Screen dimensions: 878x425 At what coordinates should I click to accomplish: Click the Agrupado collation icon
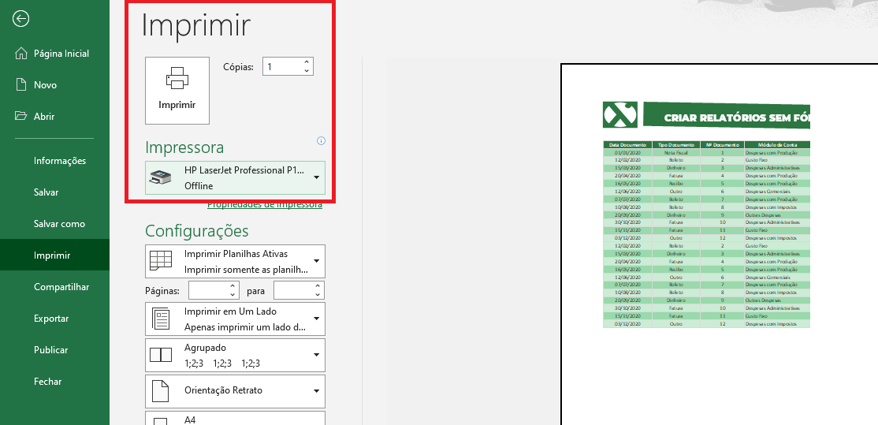(x=161, y=355)
